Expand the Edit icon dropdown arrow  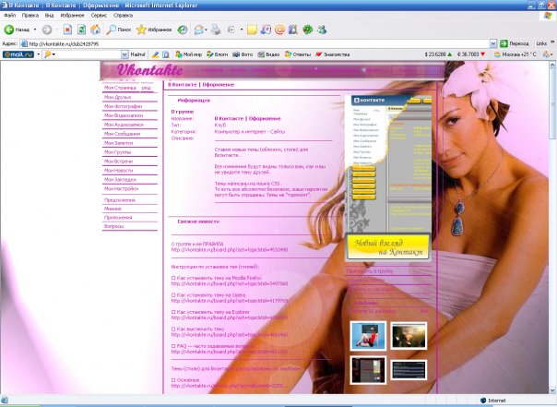[242, 30]
